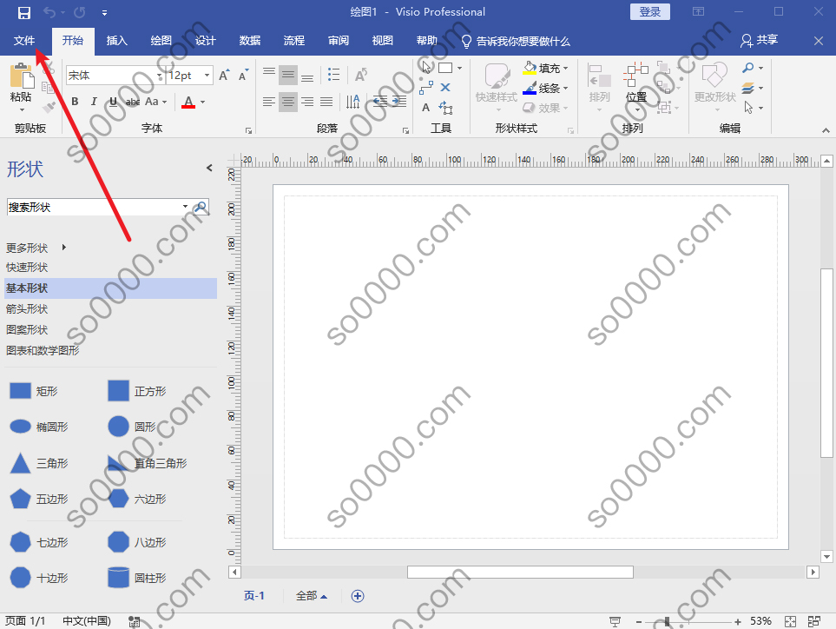Click the connection point X tool

click(x=445, y=87)
